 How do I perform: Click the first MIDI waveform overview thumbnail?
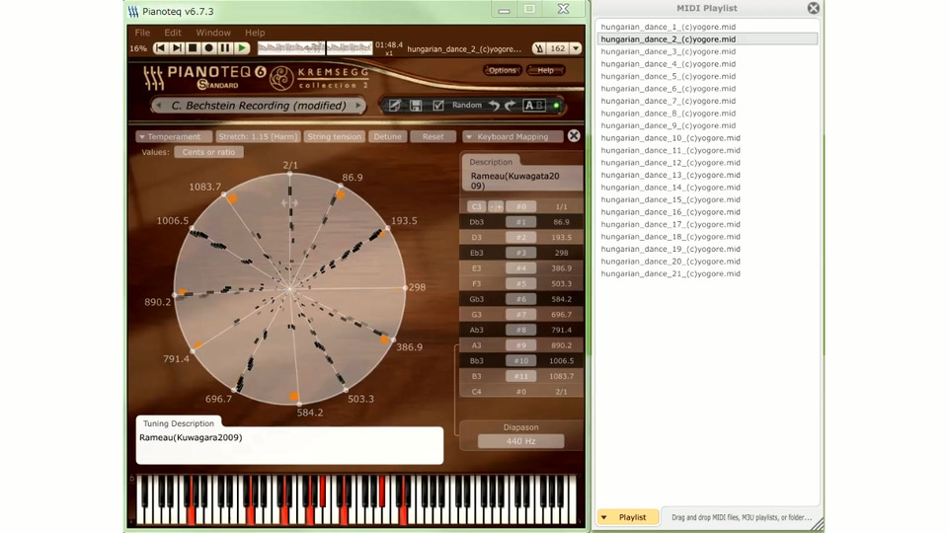coord(291,48)
